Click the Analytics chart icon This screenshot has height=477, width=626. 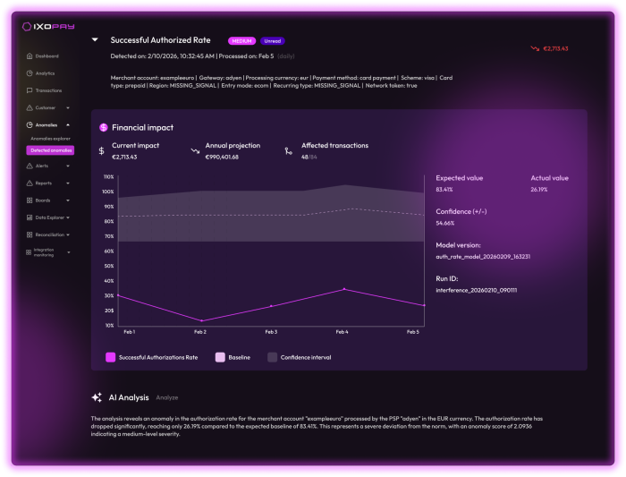coord(30,73)
